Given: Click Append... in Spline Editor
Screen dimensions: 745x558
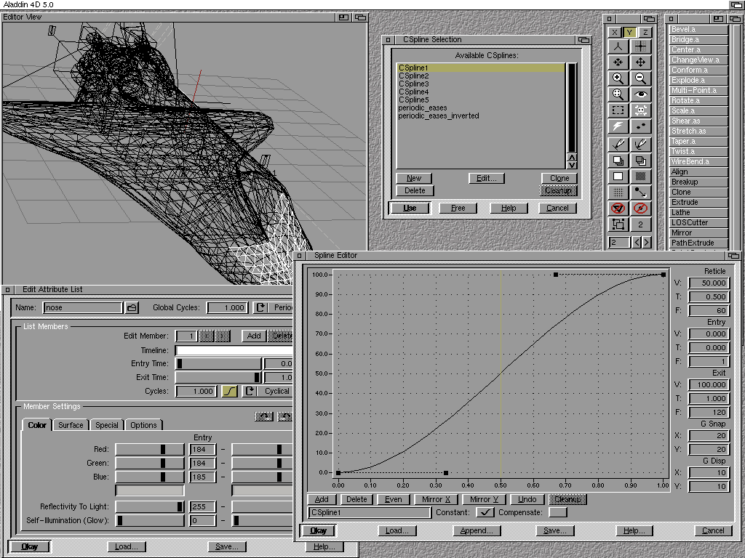Looking at the screenshot, I should coord(477,530).
